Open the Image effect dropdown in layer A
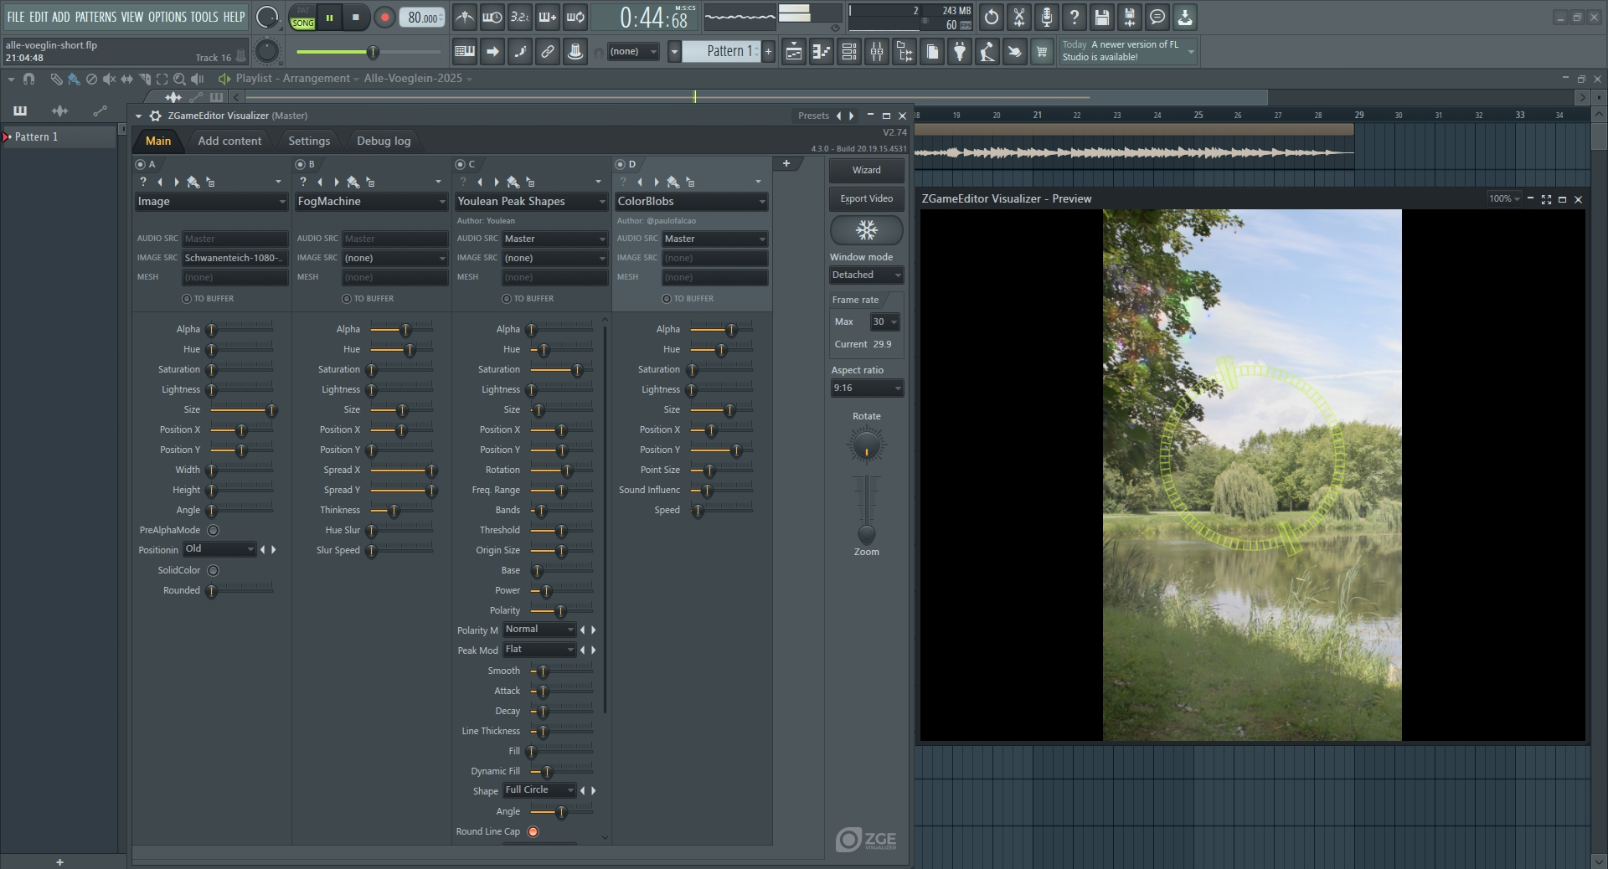 (x=211, y=202)
